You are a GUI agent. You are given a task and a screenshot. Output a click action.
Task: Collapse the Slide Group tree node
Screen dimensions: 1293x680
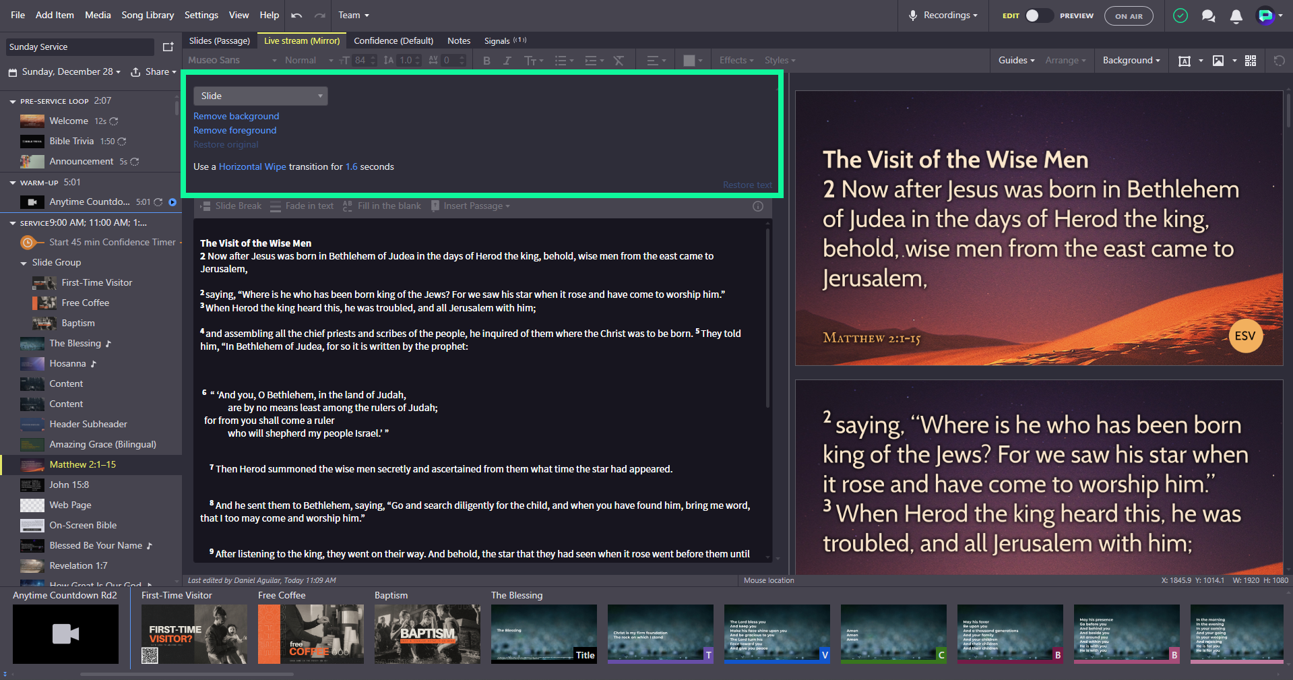coord(24,263)
